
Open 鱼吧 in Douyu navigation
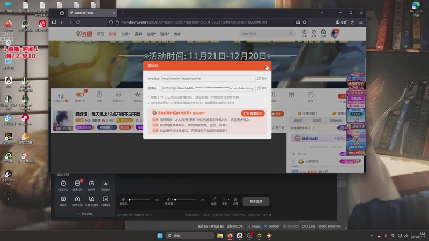point(177,34)
